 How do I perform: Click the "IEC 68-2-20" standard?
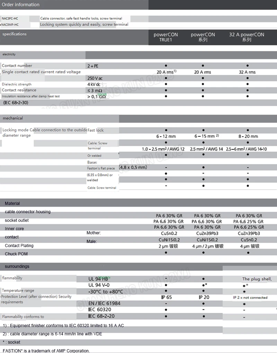101,316
